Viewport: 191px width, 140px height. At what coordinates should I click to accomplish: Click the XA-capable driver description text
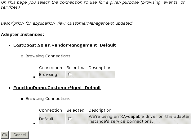click(x=139, y=119)
